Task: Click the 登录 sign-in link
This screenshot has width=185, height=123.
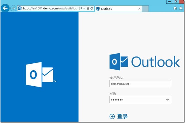Action: [122, 116]
